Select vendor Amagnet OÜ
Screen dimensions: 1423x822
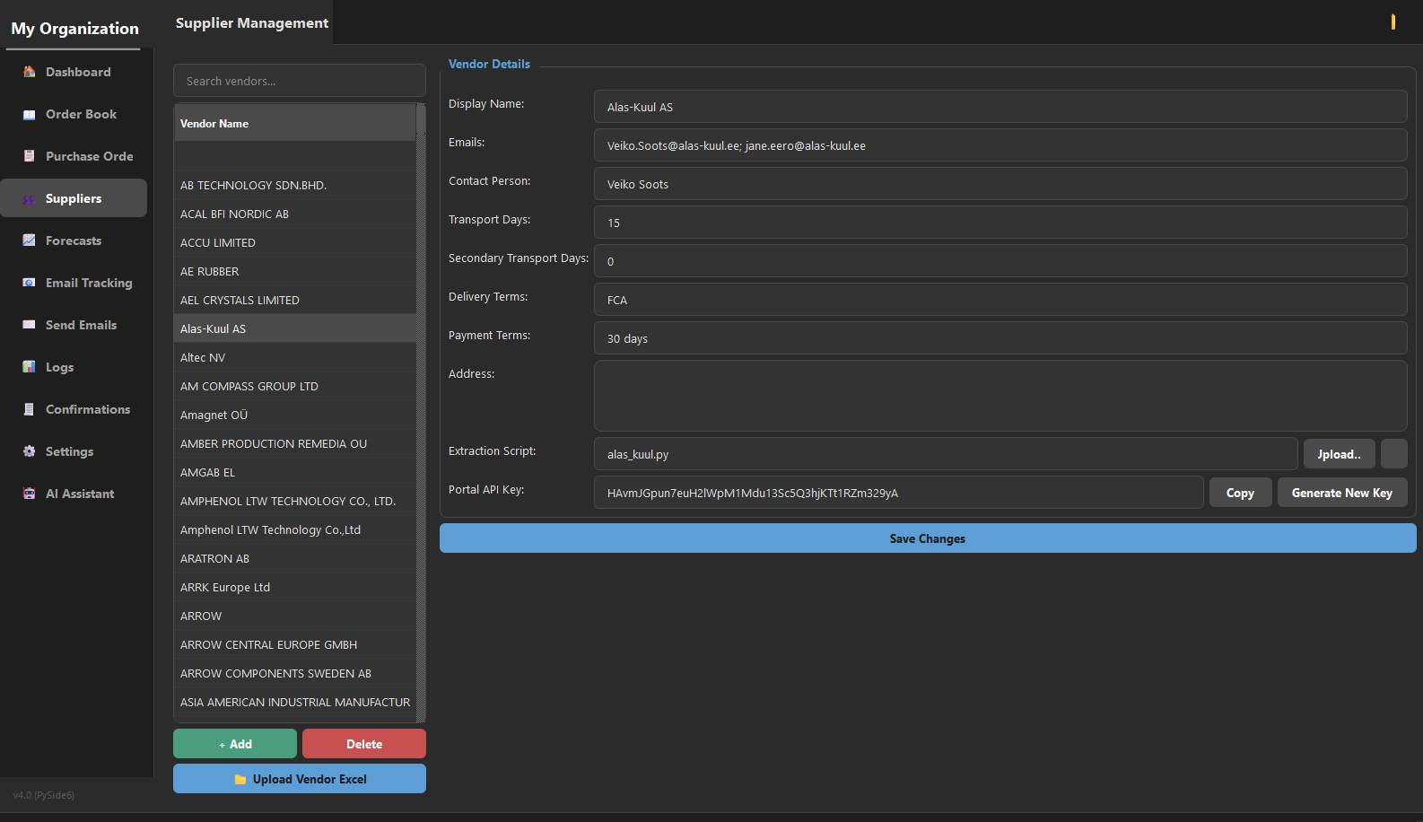click(295, 415)
